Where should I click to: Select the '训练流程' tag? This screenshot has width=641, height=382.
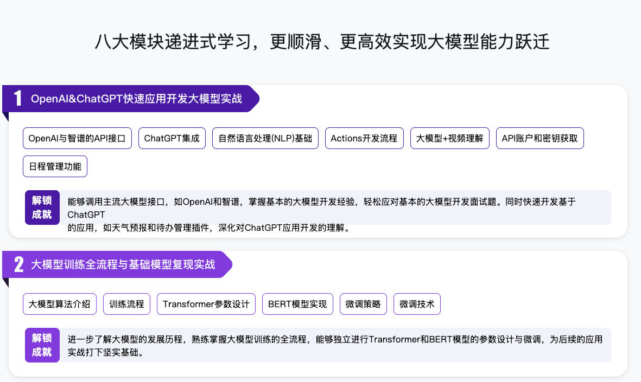pyautogui.click(x=126, y=304)
